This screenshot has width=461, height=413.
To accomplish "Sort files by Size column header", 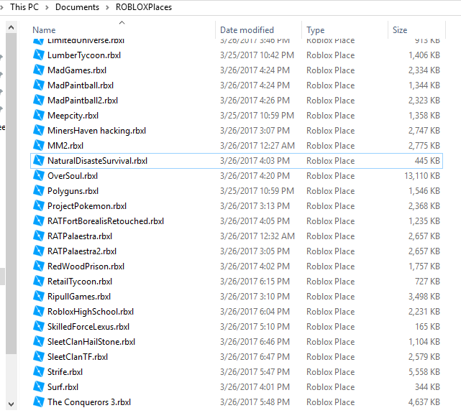I will pos(400,30).
